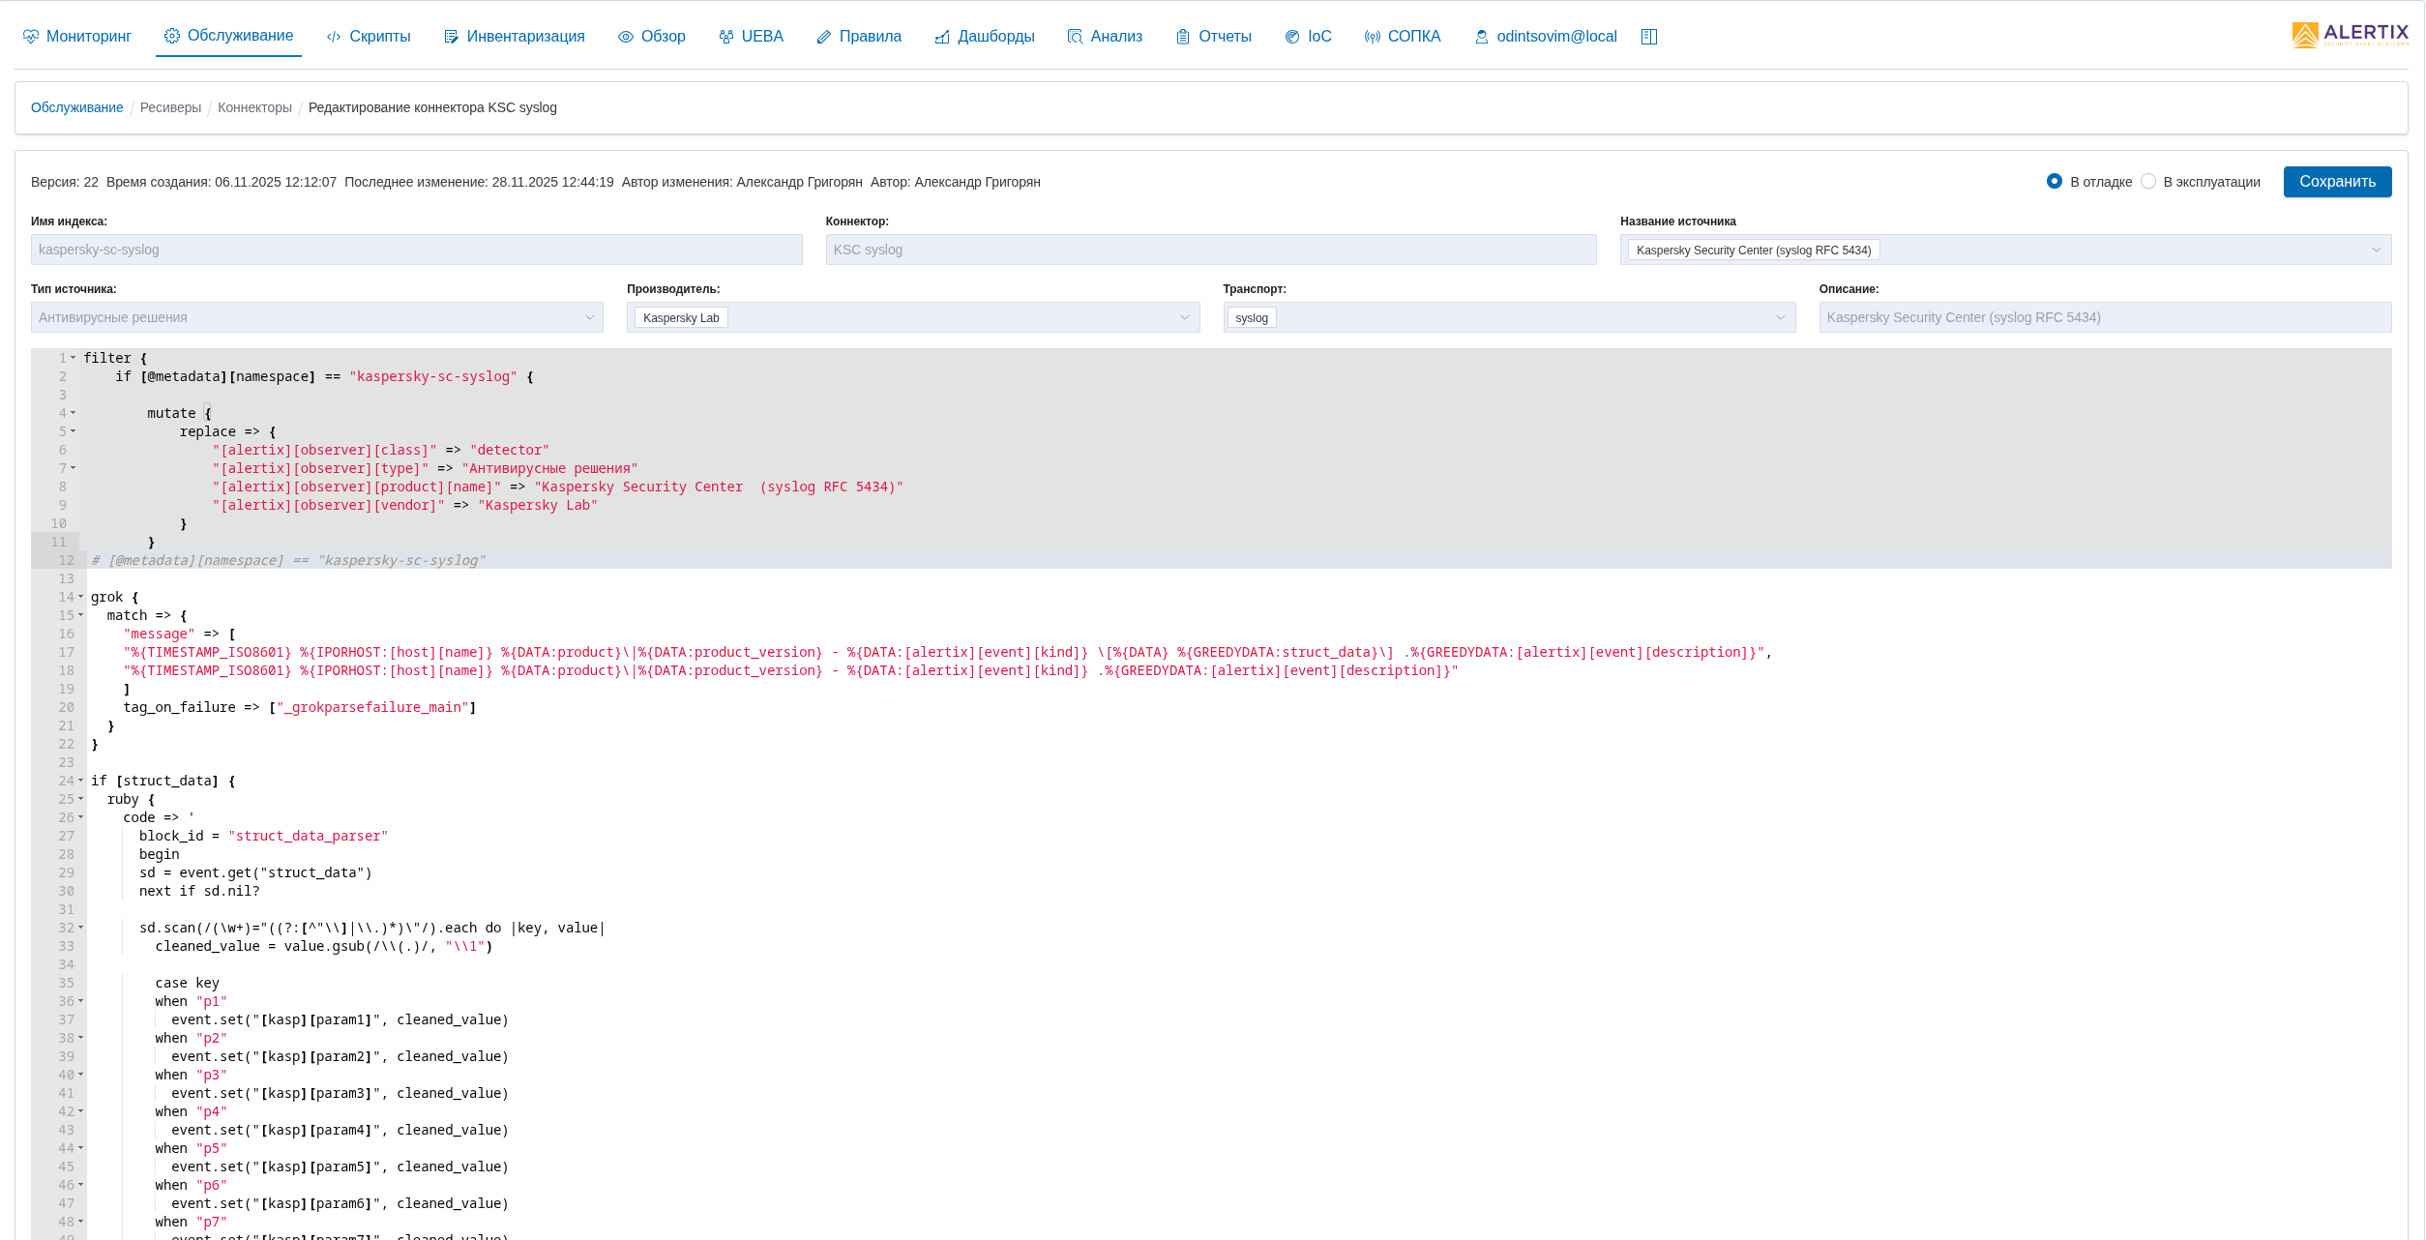The width and height of the screenshot is (2426, 1240).
Task: Click the Дашборды chart icon
Action: click(x=942, y=37)
